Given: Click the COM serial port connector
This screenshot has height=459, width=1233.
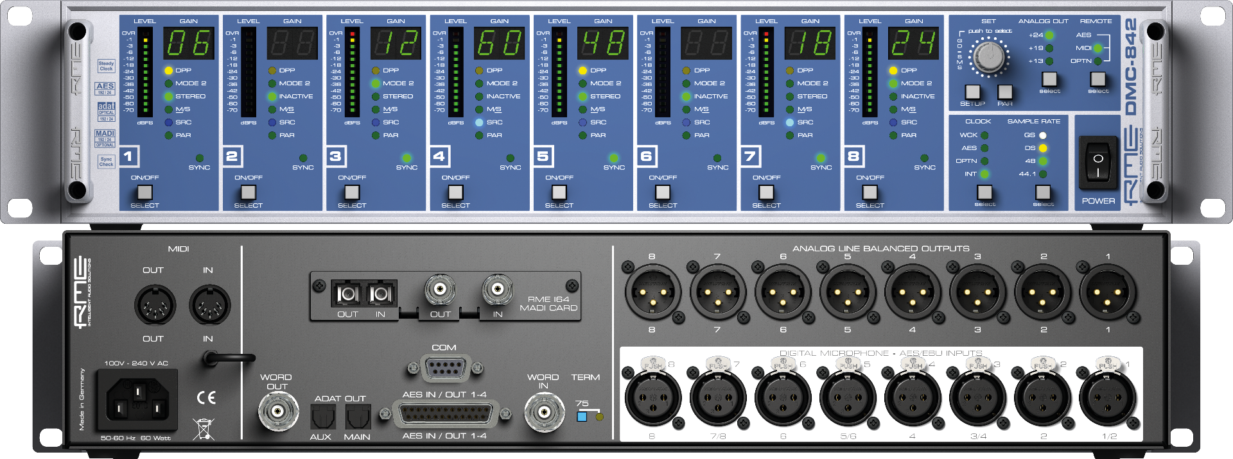Looking at the screenshot, I should (x=444, y=369).
